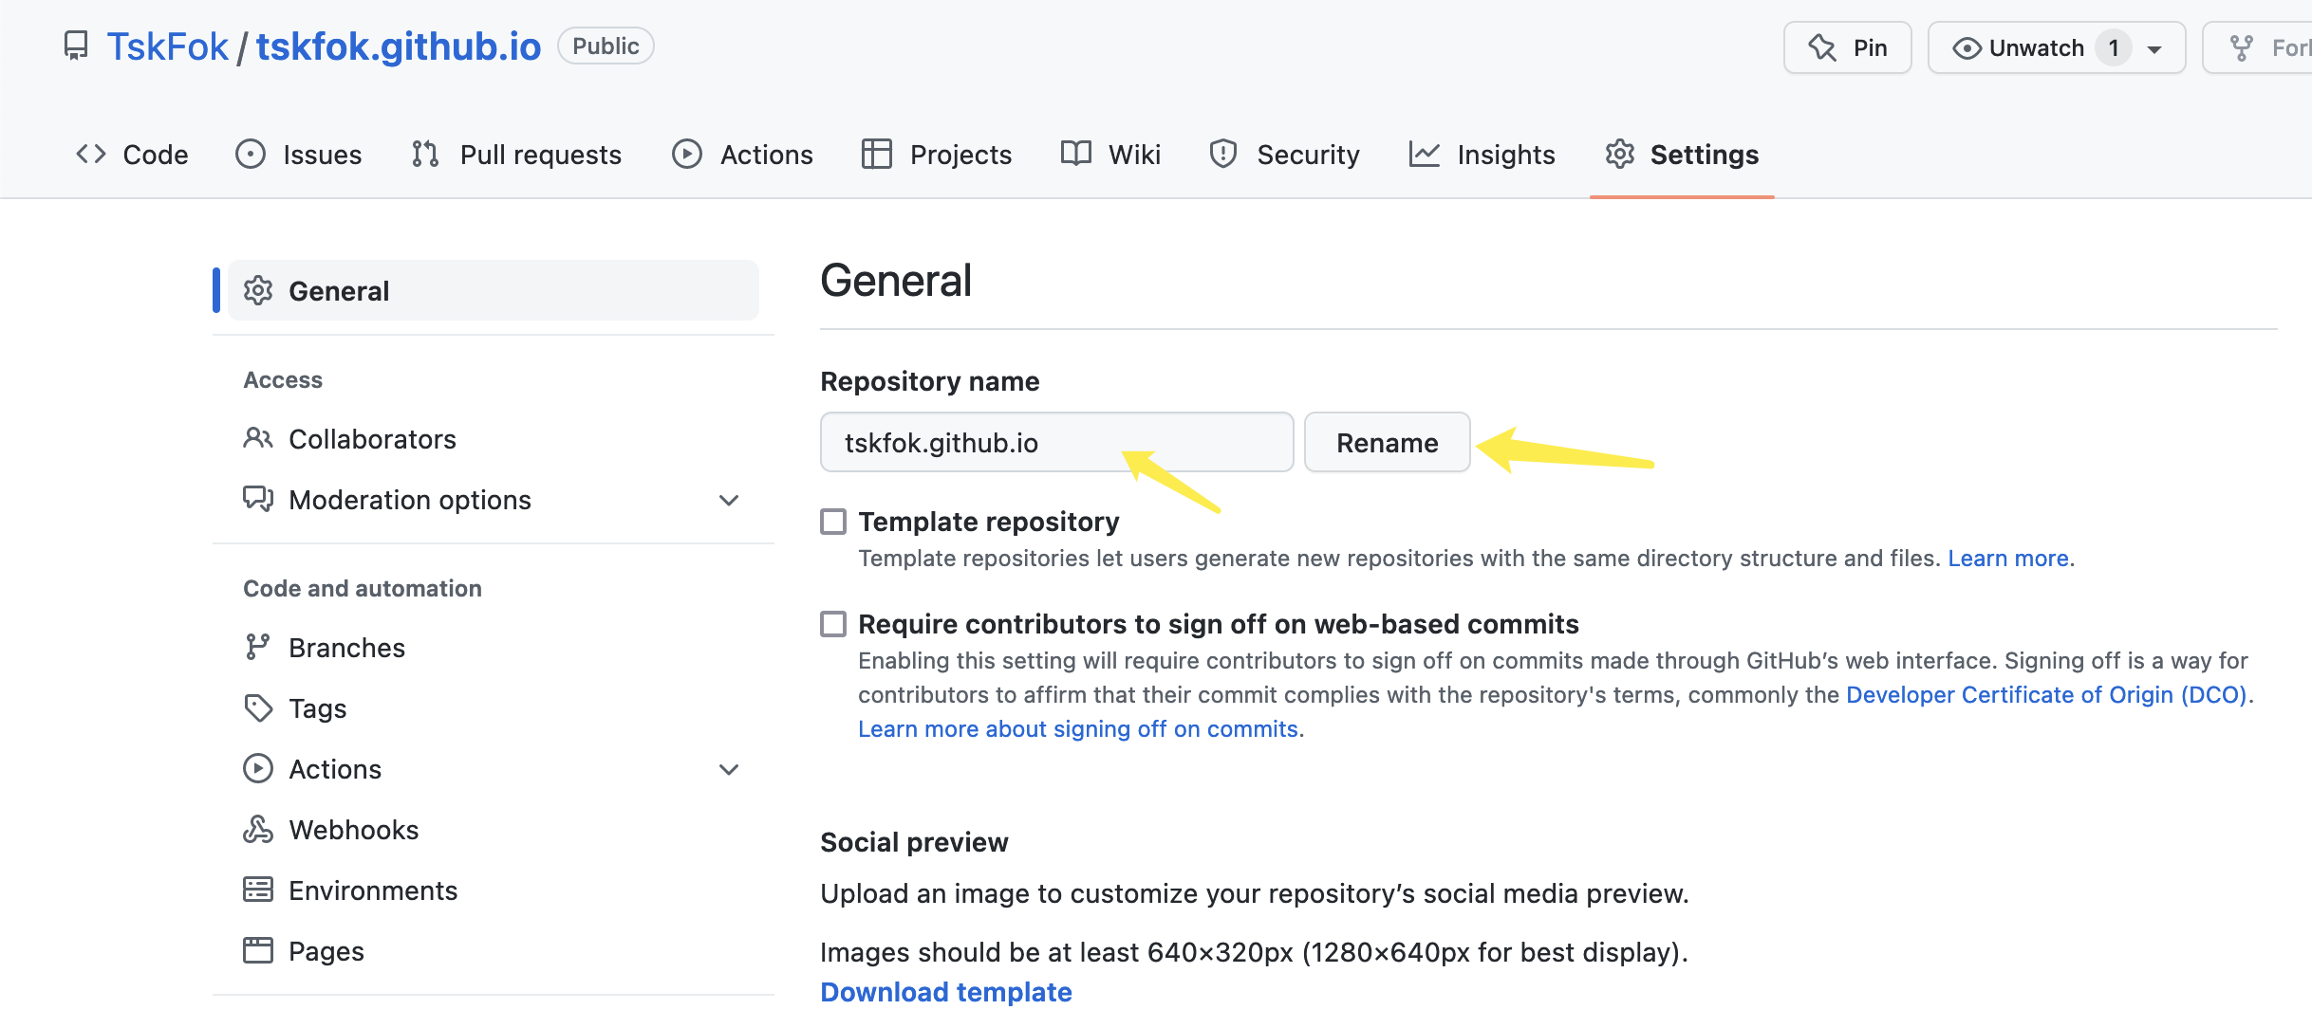Click Learn more about signing off on commits

[x=1078, y=729]
